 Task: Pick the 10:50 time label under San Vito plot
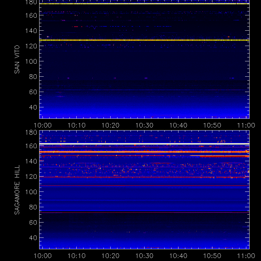coord(212,125)
